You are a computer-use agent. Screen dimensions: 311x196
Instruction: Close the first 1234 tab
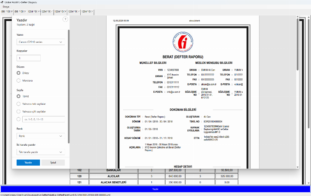[x=38, y=12]
